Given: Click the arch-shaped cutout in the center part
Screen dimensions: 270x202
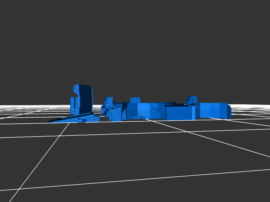Looking at the screenshot, I should pos(138,117).
